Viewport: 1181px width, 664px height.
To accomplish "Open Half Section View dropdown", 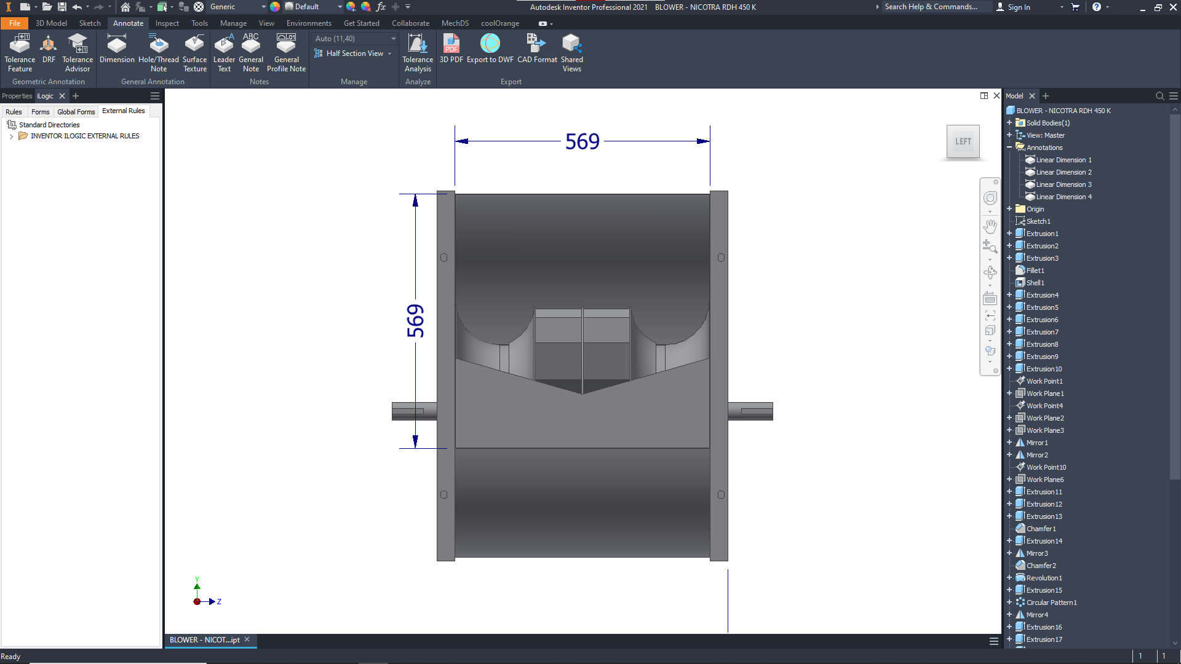I will pos(389,53).
